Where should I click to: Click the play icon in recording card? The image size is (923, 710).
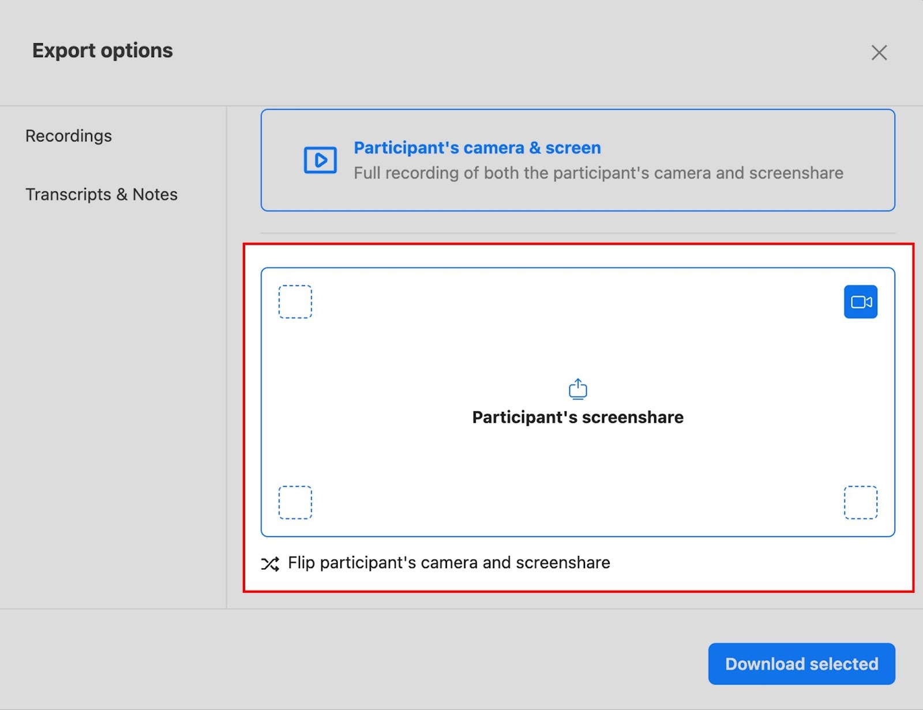320,160
